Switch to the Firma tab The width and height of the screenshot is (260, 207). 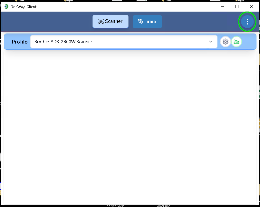(x=147, y=21)
